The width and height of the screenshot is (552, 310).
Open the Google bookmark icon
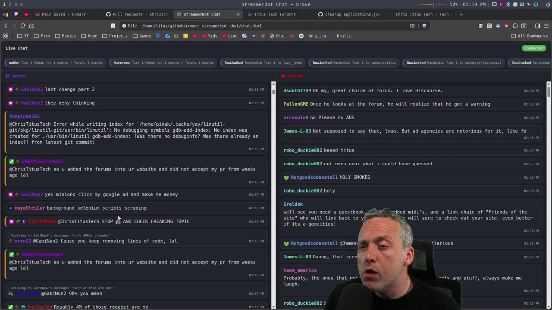click(x=176, y=36)
